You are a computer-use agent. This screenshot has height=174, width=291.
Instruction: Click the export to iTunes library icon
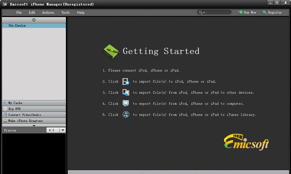point(126,115)
